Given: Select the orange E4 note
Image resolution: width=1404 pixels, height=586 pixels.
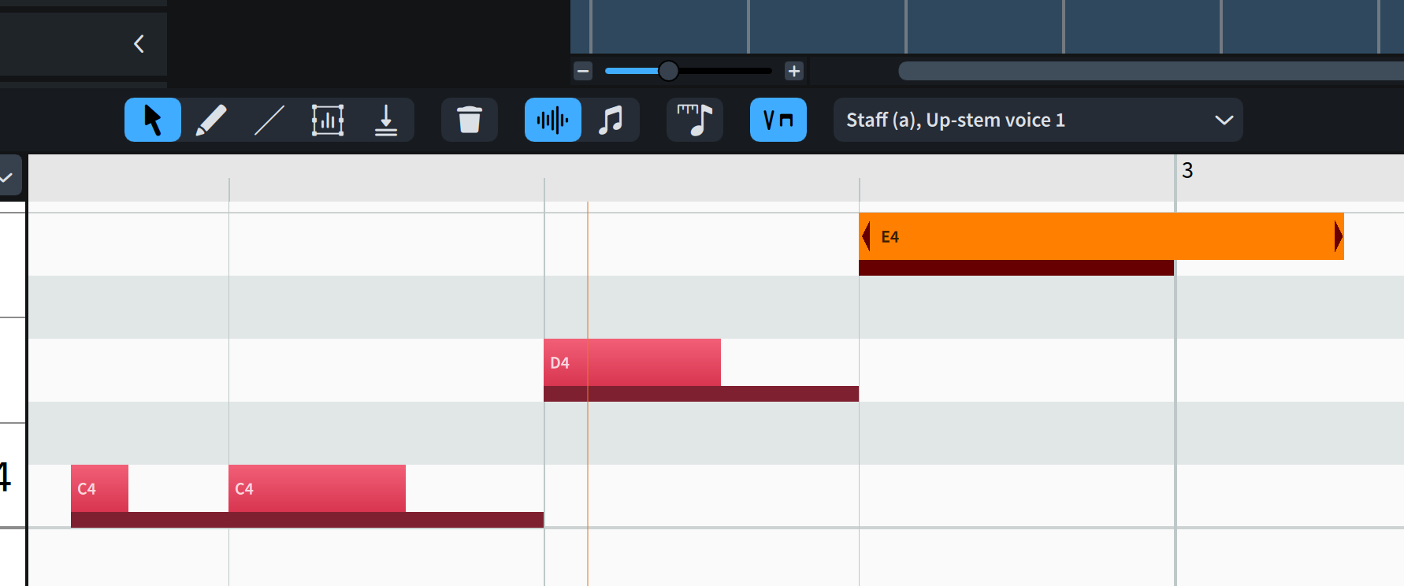Looking at the screenshot, I should [x=1101, y=236].
